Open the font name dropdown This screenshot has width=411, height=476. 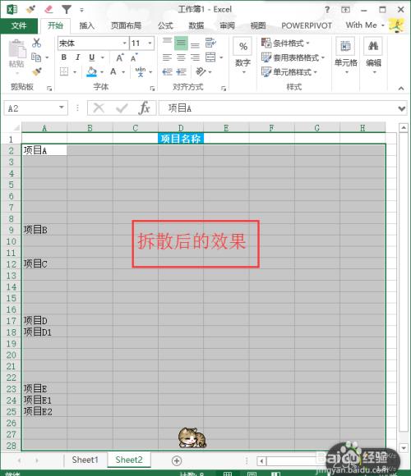pos(124,43)
